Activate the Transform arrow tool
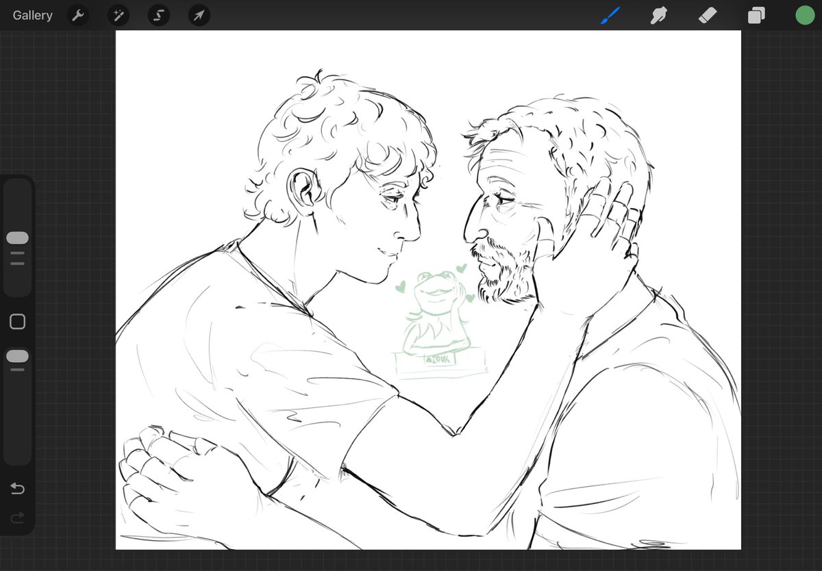The image size is (822, 571). 199,15
